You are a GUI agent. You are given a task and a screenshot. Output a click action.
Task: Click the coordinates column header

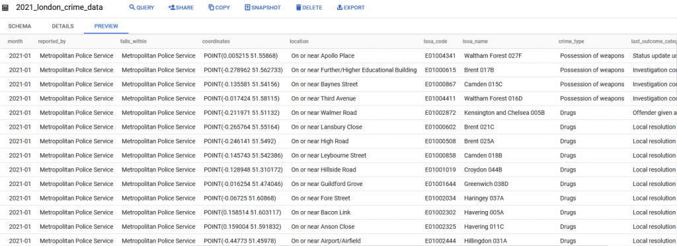(216, 42)
